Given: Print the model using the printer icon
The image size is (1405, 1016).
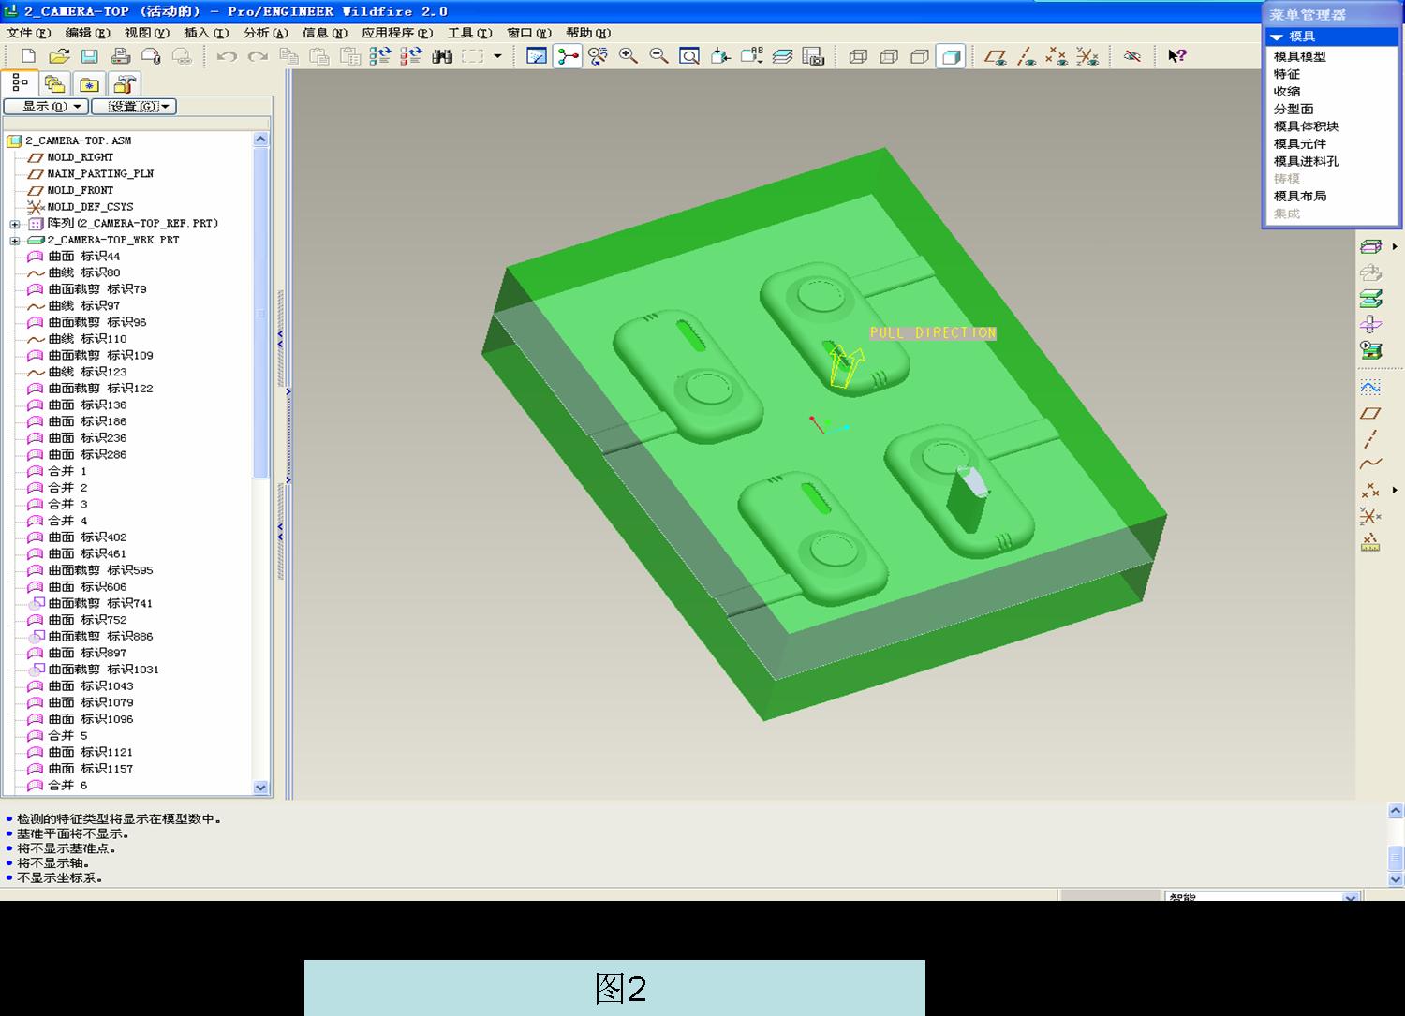Looking at the screenshot, I should pyautogui.click(x=120, y=56).
